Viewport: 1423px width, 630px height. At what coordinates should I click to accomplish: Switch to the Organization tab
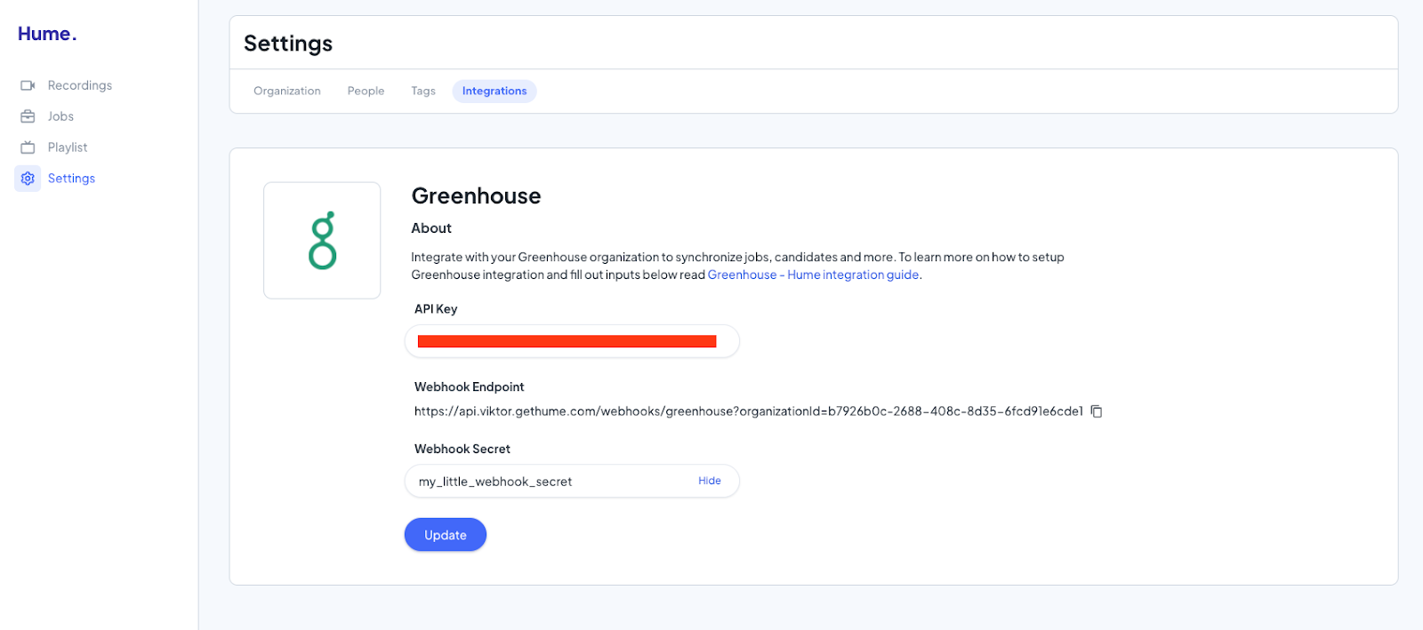tap(287, 91)
